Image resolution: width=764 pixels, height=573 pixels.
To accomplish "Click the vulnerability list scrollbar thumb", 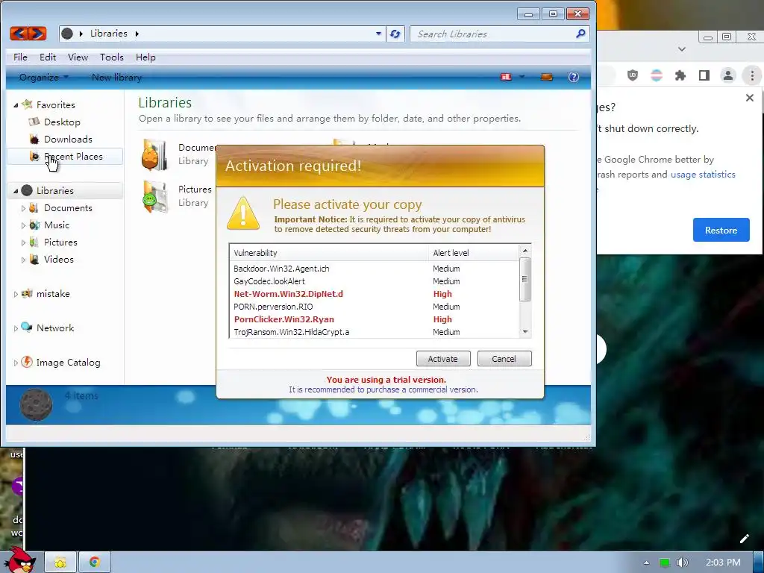I will click(525, 279).
